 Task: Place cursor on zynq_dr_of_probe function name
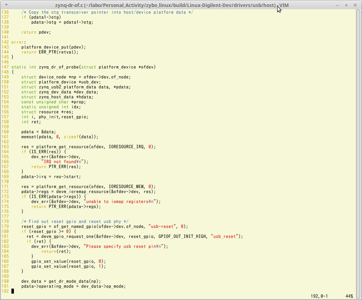pyautogui.click(x=58, y=67)
